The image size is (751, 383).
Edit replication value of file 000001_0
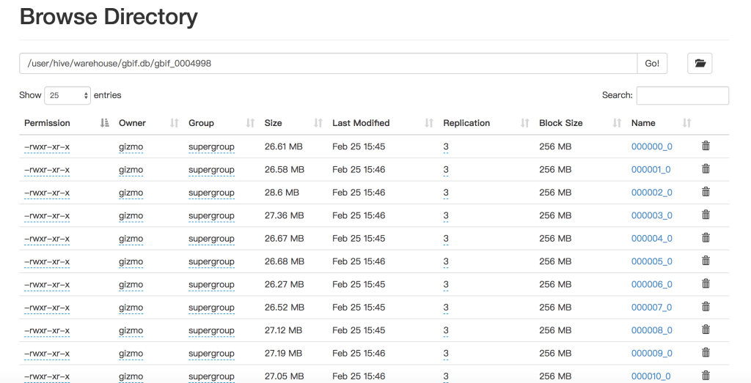click(446, 170)
